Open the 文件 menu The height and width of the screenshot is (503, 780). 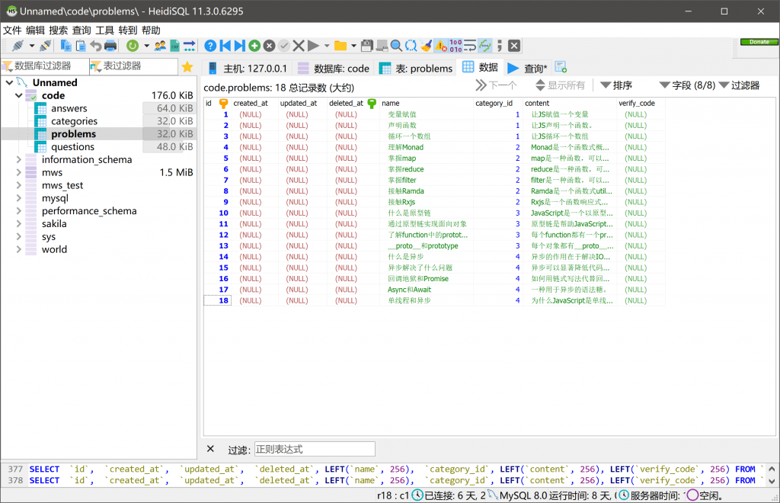(12, 30)
